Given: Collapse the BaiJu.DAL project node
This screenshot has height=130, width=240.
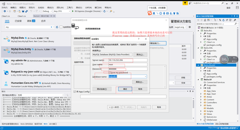Looking at the screenshot, I should pyautogui.click(x=198, y=48).
